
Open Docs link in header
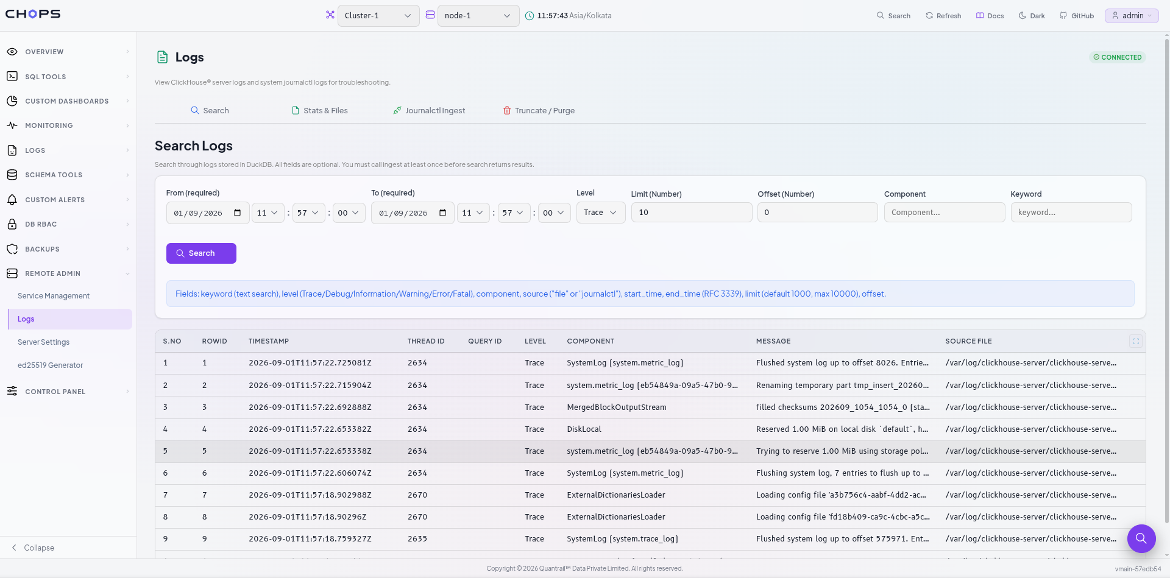(990, 16)
